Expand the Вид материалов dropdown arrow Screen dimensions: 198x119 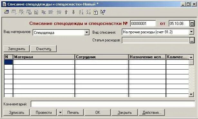pyautogui.click(x=87, y=32)
